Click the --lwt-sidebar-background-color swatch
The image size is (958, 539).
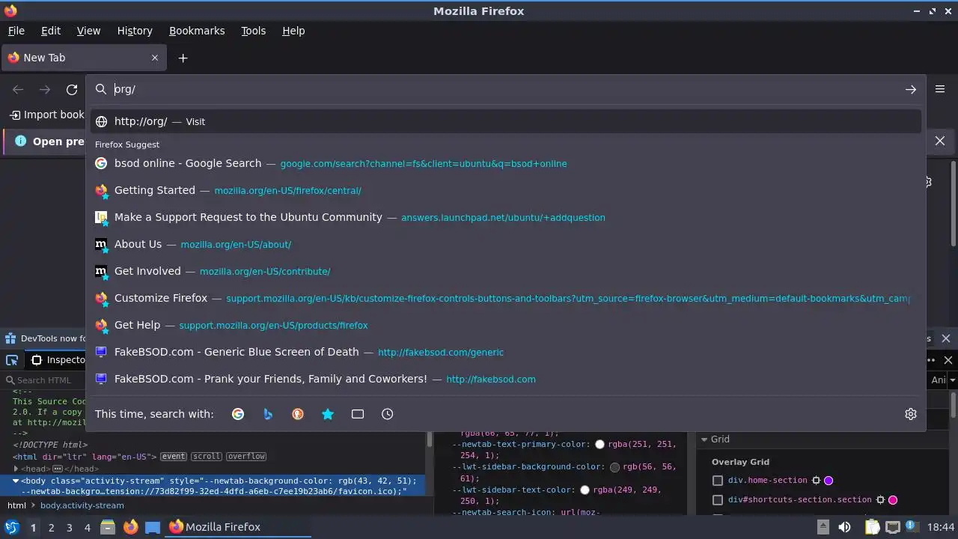614,467
